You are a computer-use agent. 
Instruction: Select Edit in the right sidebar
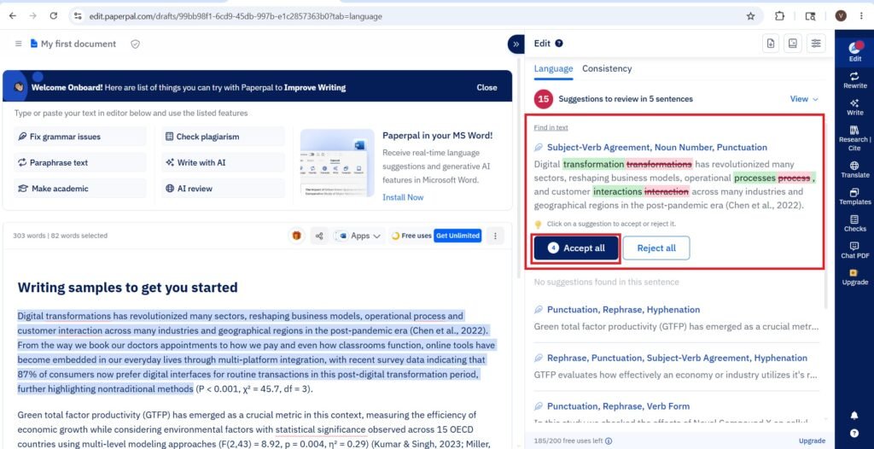click(854, 51)
